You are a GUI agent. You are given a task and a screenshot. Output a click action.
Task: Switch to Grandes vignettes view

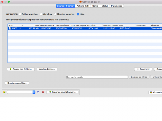tap(55, 14)
